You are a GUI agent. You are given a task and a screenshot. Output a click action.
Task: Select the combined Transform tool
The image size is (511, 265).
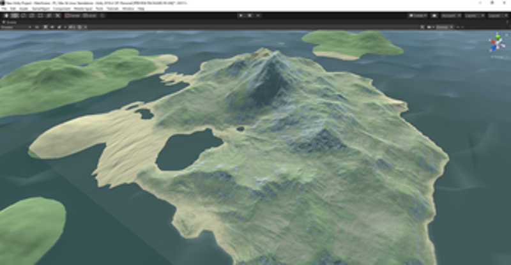pyautogui.click(x=49, y=16)
